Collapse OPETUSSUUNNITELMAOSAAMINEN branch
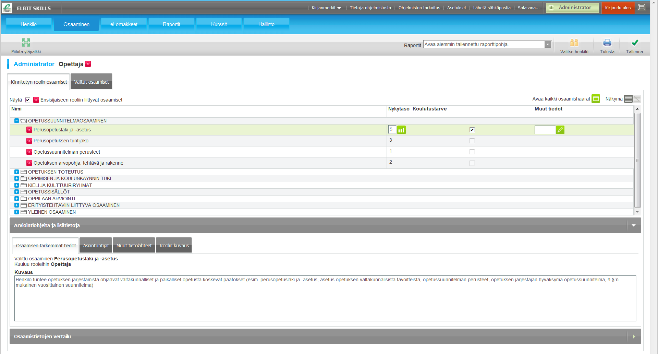Screen dimensions: 658x354 pos(16,121)
